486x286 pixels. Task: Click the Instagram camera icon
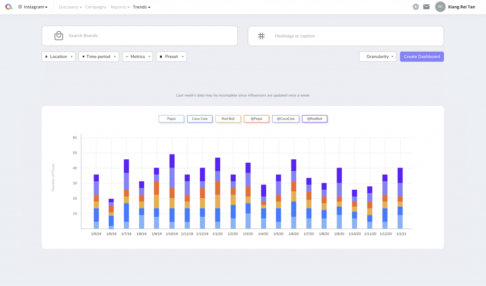(20, 7)
